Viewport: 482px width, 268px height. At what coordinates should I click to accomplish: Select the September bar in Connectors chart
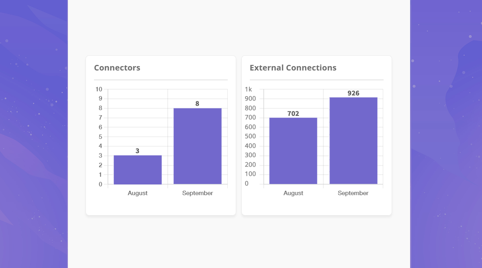197,146
